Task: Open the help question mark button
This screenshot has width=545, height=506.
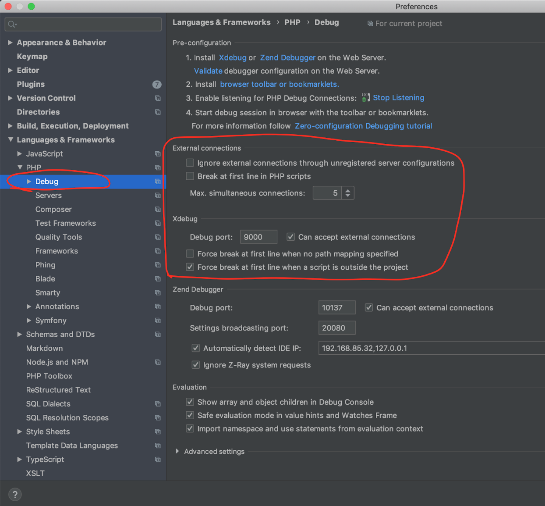Action: [x=15, y=495]
